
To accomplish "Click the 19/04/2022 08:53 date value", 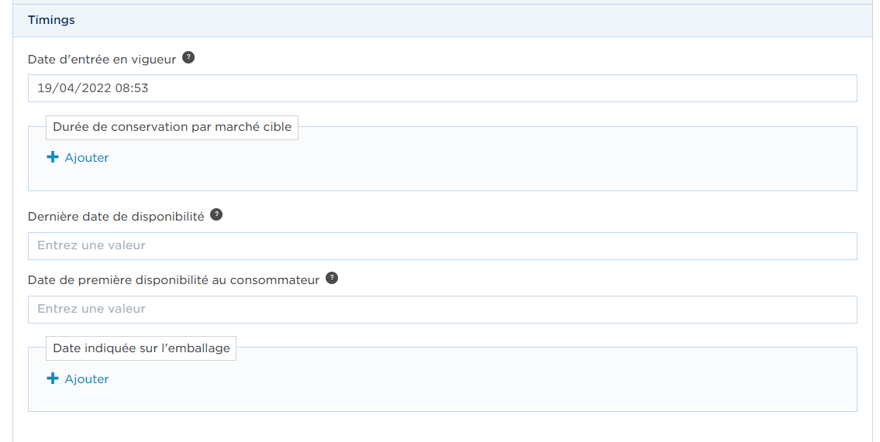I will tap(92, 88).
